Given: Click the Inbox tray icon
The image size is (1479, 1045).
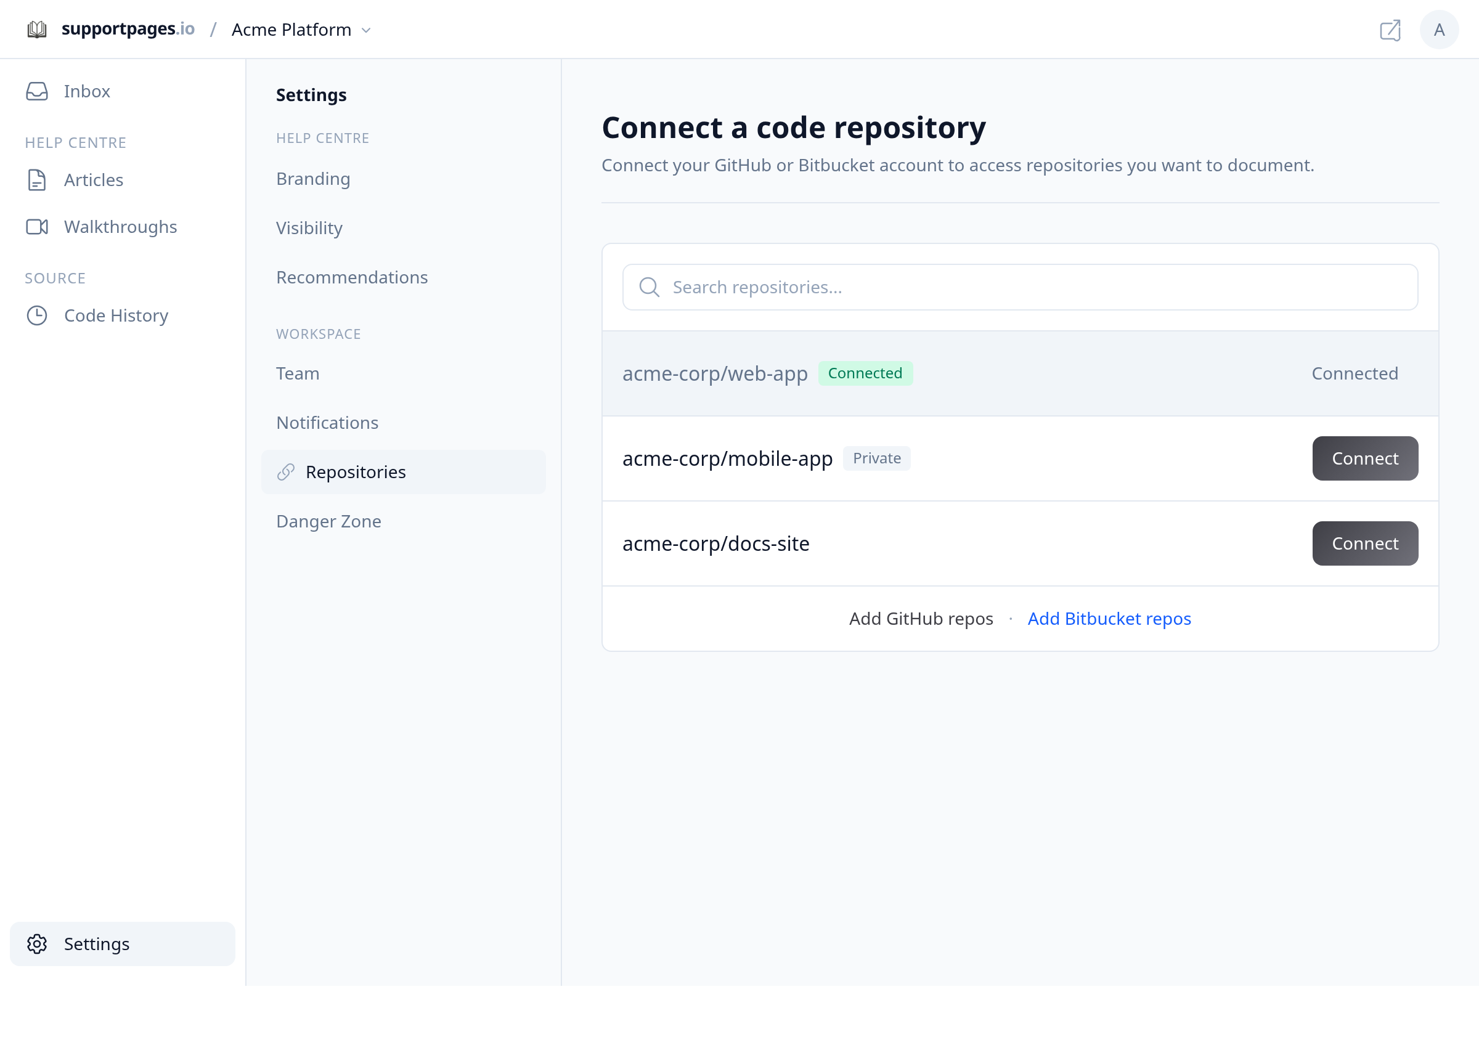Looking at the screenshot, I should click(37, 91).
